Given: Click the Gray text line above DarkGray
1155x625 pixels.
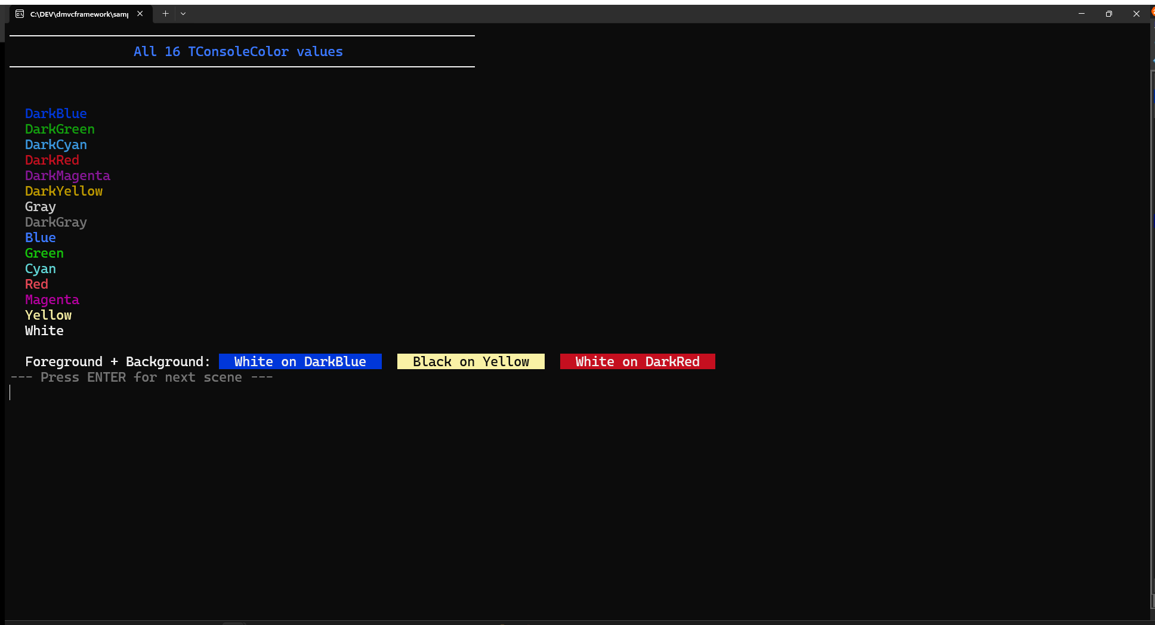Looking at the screenshot, I should click(x=41, y=207).
